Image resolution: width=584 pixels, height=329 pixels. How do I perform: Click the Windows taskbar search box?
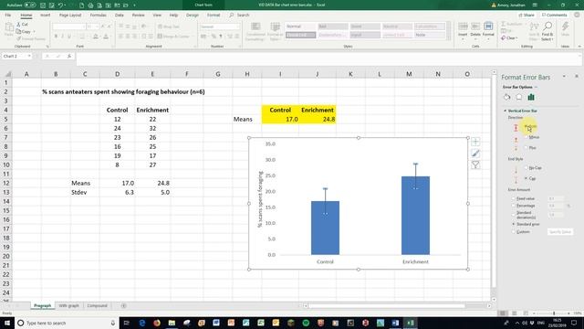pyautogui.click(x=67, y=323)
